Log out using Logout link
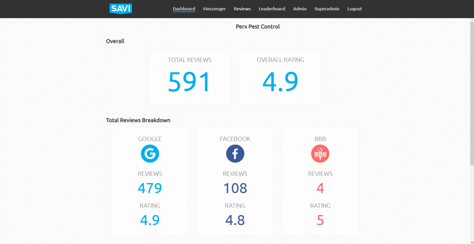Screen dimensions: 474x244 [x=354, y=9]
